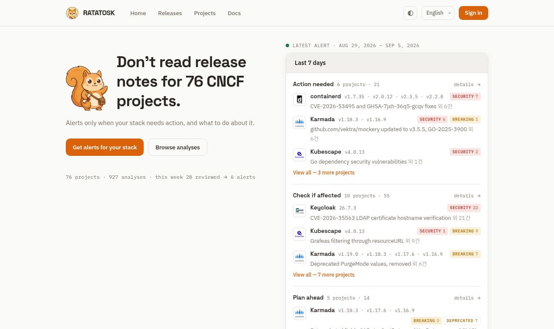554x329 pixels.
Task: Click the Kubescape icon under Check if affected
Action: pyautogui.click(x=300, y=234)
